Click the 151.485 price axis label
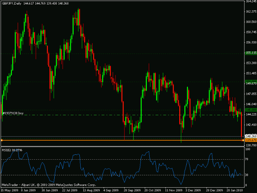257x193 pixels. 251,73
